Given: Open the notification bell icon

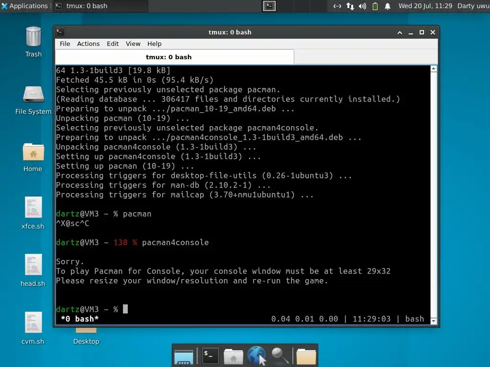Looking at the screenshot, I should click(x=388, y=6).
